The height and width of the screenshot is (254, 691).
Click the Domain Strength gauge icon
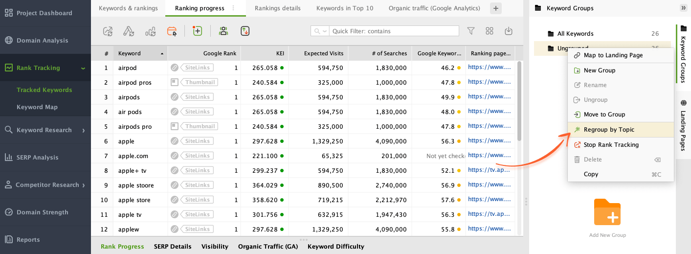9,212
